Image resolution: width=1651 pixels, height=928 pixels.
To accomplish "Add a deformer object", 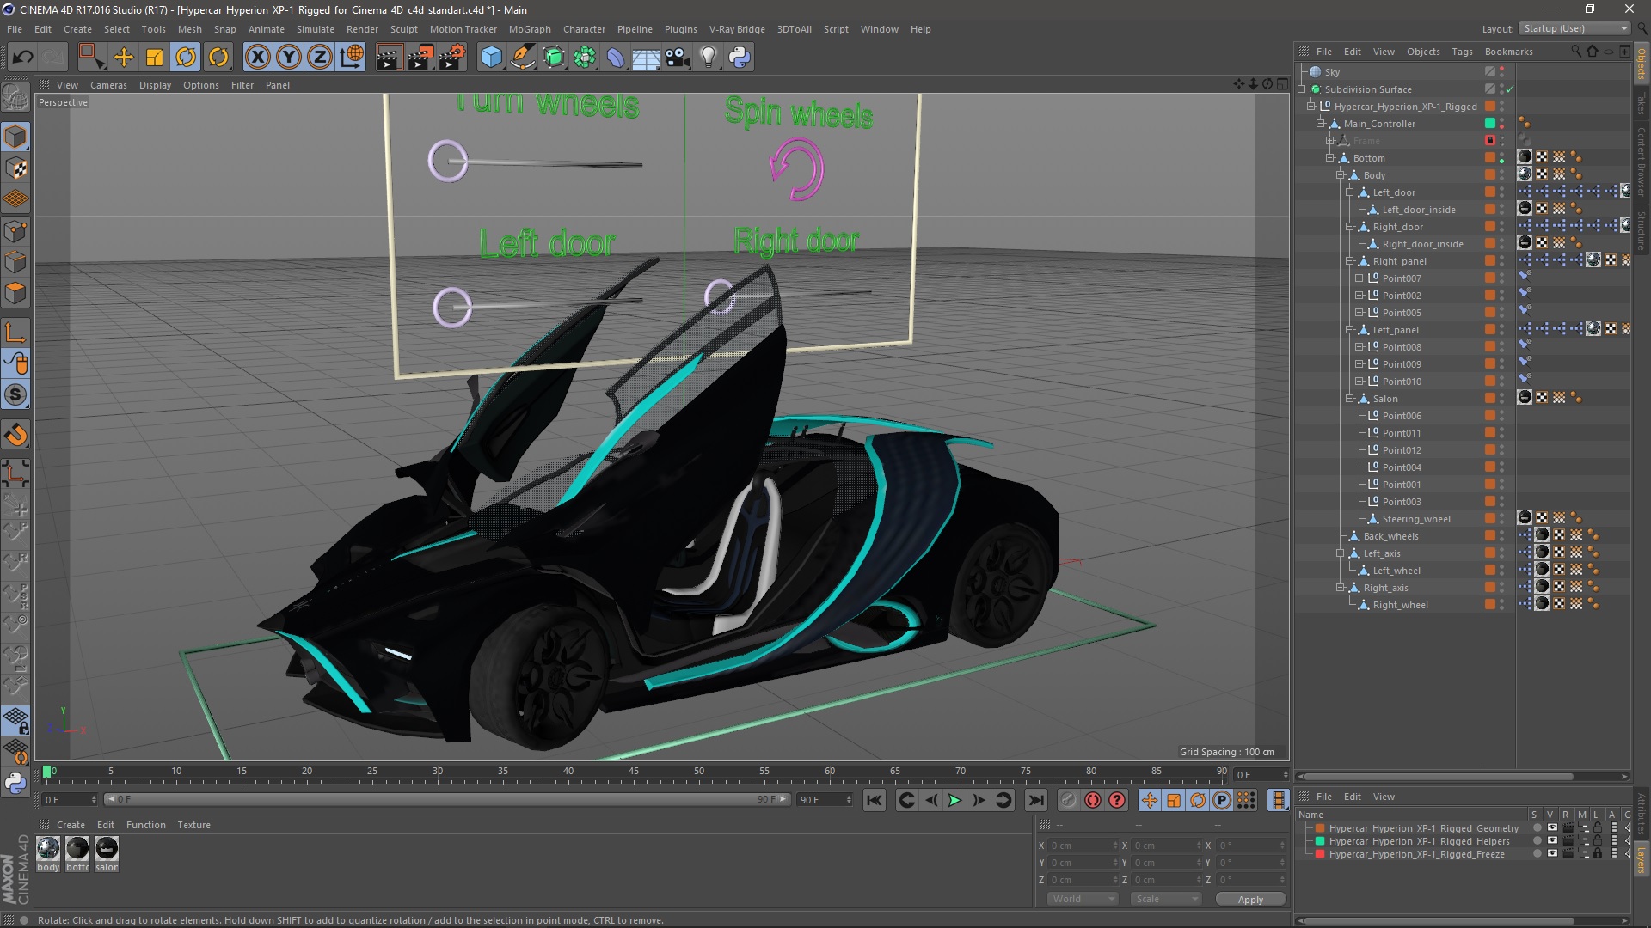I will (x=617, y=58).
